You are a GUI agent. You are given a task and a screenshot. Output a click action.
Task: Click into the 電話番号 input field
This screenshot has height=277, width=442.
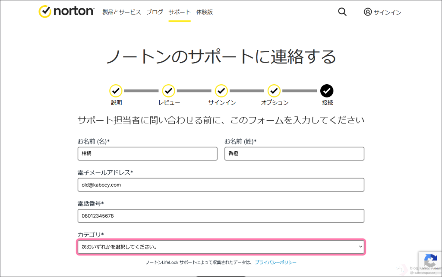(x=221, y=216)
